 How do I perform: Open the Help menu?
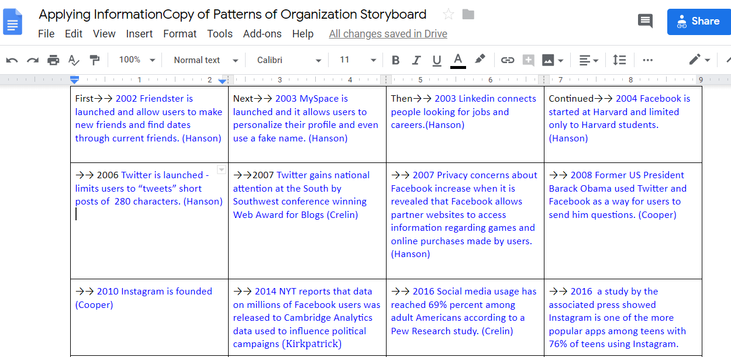(303, 34)
